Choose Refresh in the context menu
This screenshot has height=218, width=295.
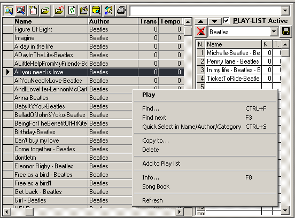(205, 200)
